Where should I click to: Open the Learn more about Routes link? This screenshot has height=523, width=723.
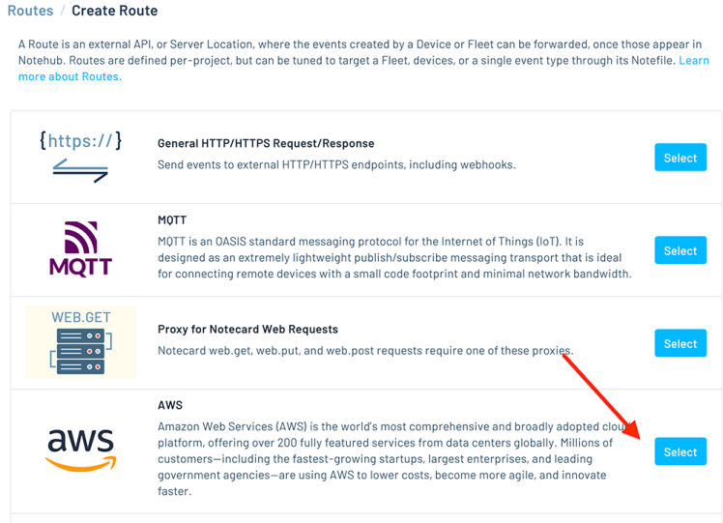tap(70, 76)
